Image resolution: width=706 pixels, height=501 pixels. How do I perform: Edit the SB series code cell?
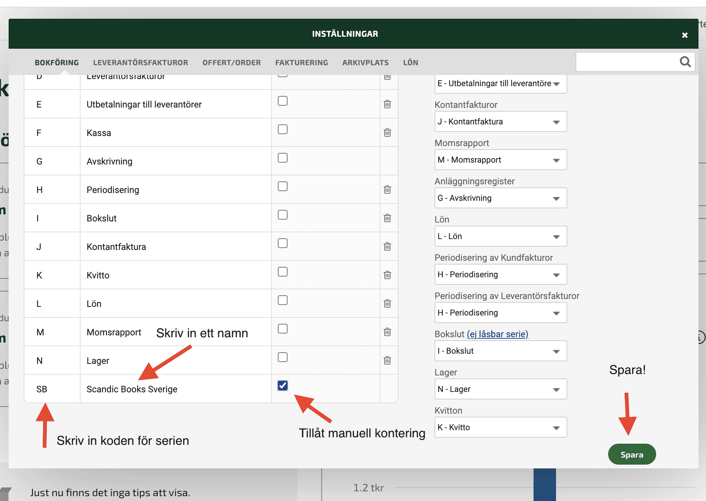[x=52, y=389]
